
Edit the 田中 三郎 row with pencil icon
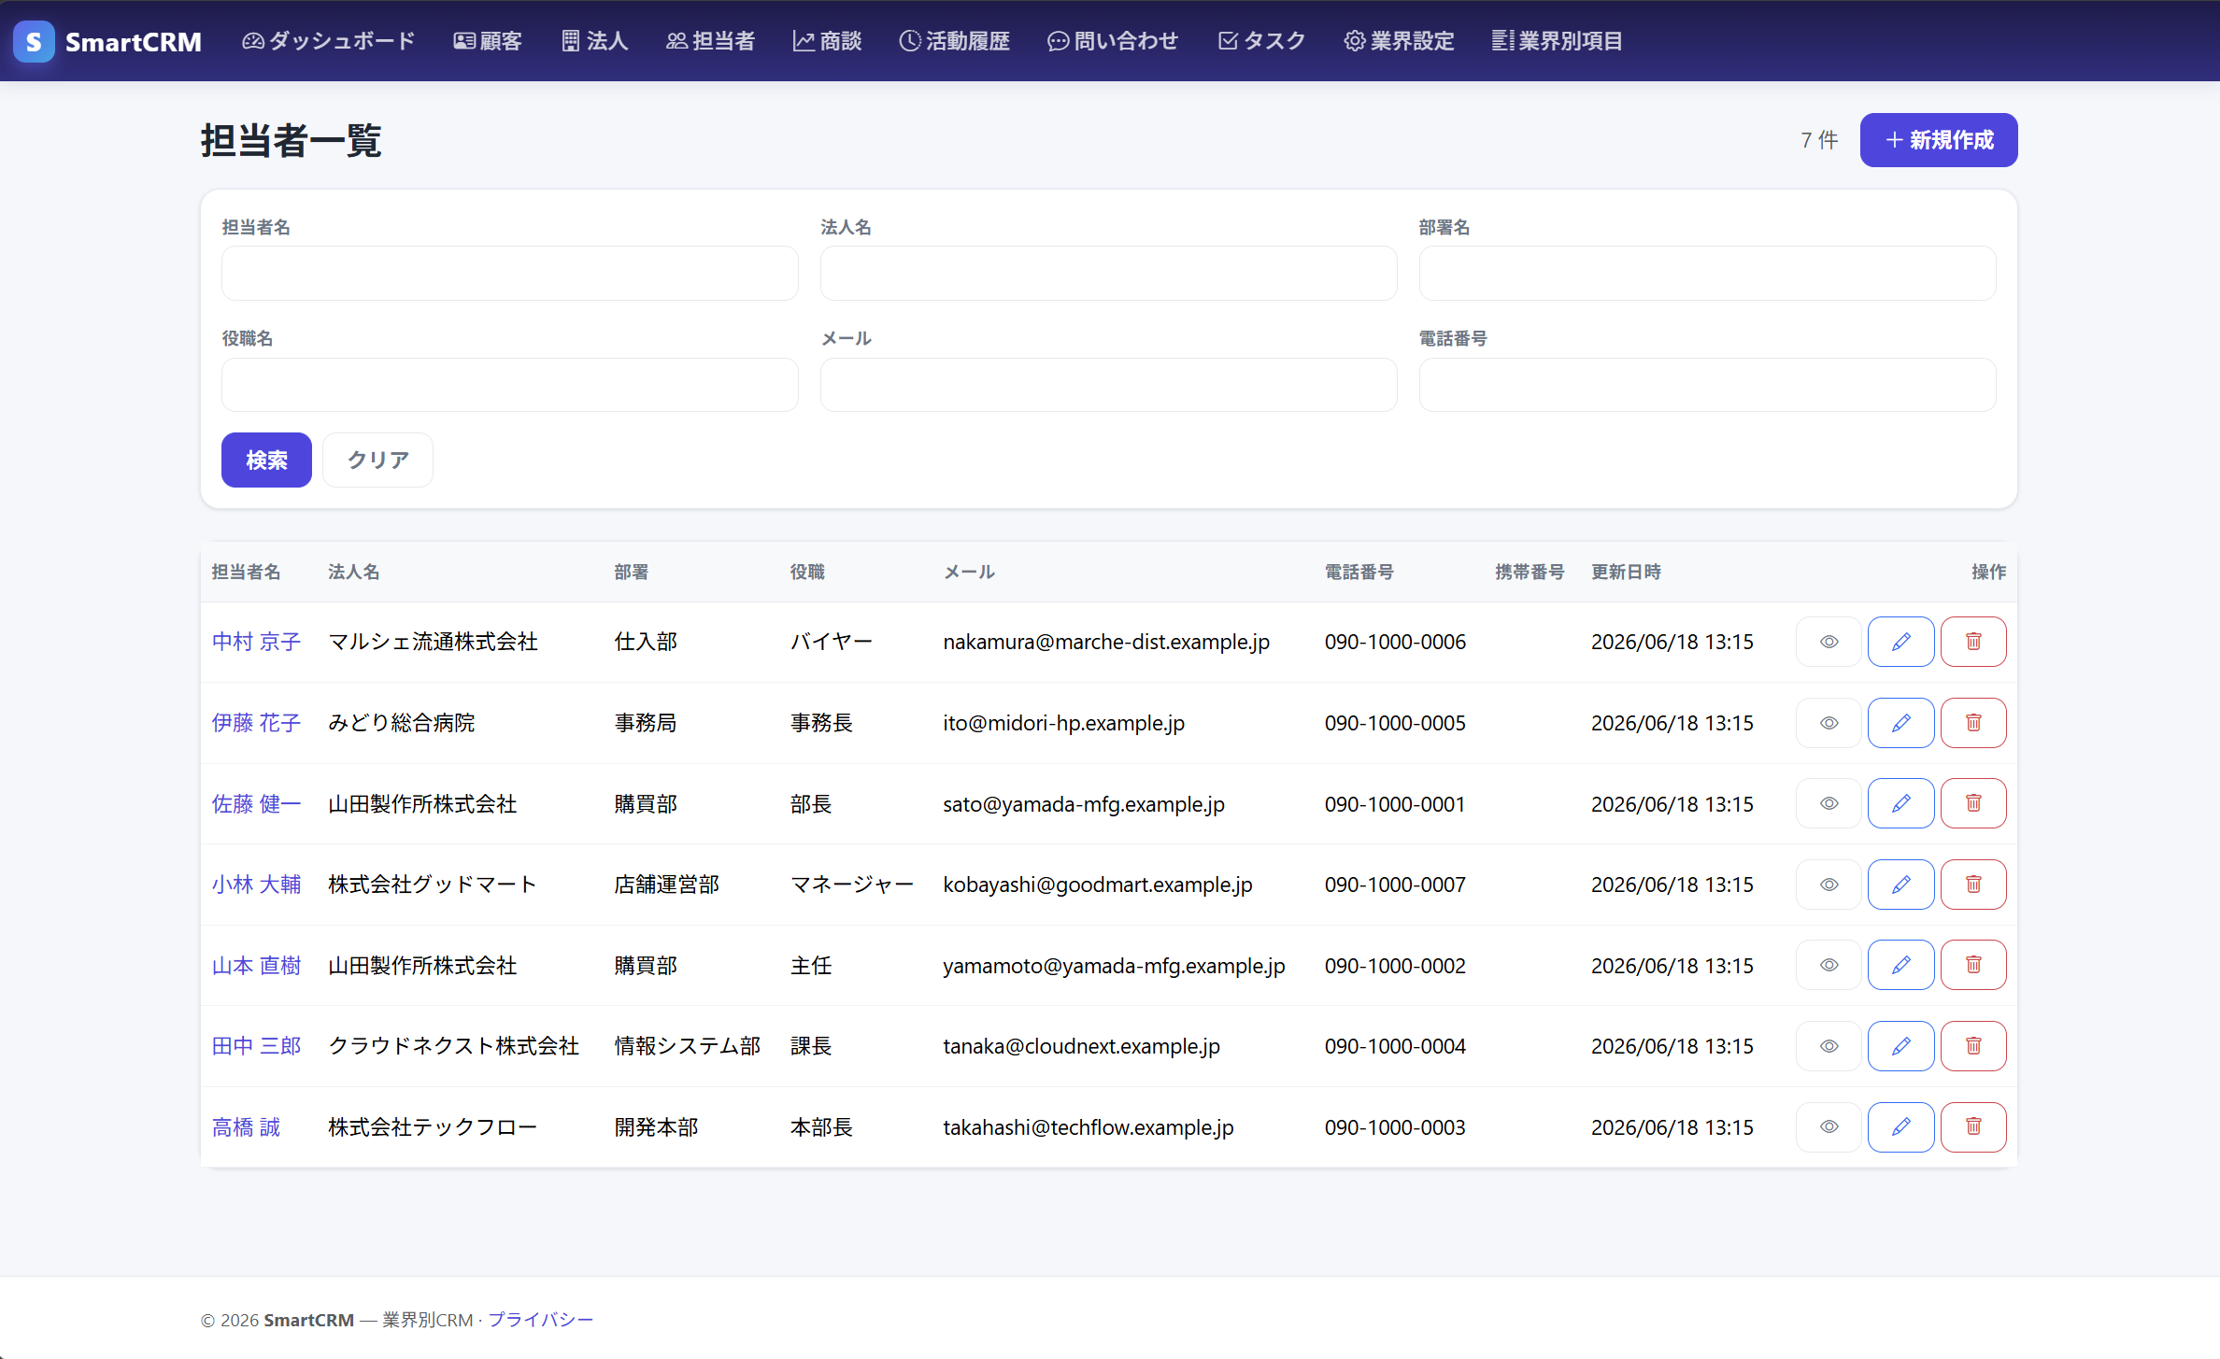1900,1046
